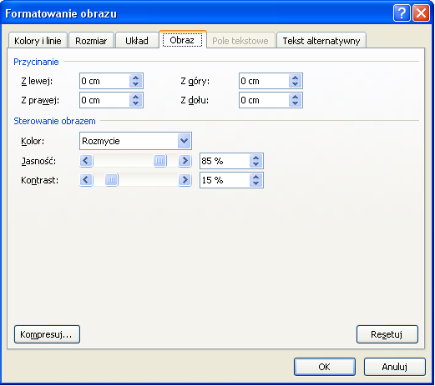Increase the 85 % brightness value spinner
The image size is (435, 386).
[256, 158]
